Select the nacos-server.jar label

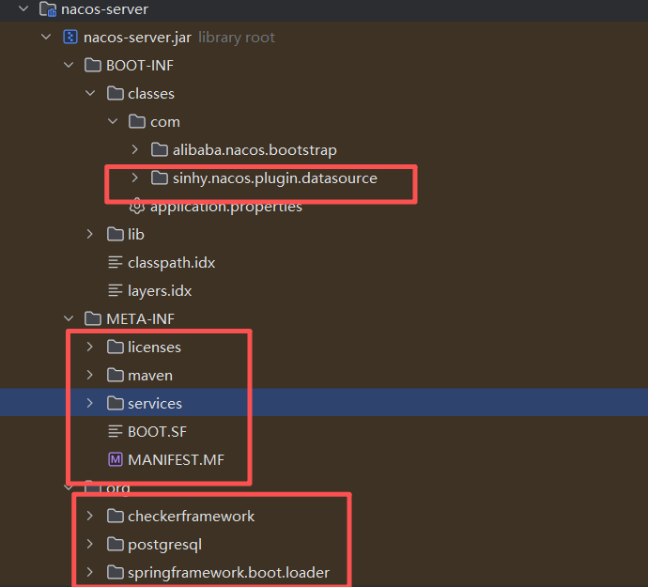pos(137,38)
